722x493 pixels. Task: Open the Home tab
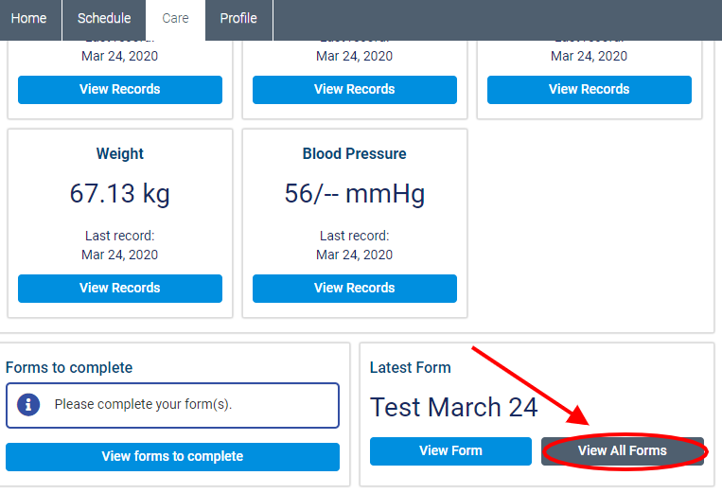tap(28, 19)
